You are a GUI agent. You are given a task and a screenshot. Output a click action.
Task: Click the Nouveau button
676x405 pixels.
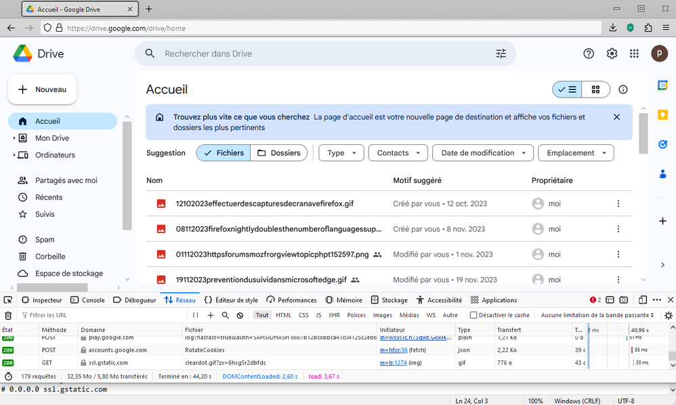point(42,89)
